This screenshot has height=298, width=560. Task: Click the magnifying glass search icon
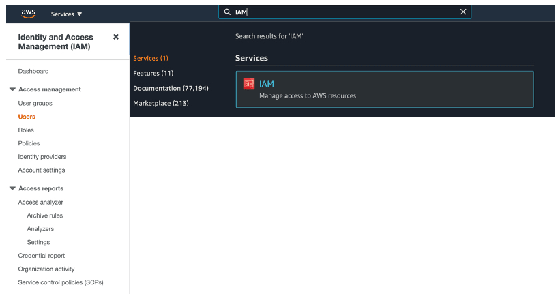pos(227,12)
